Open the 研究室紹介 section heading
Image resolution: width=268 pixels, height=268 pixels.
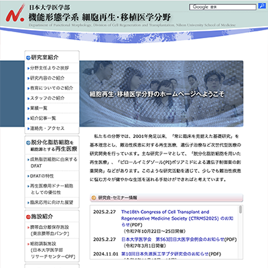(x=45, y=58)
